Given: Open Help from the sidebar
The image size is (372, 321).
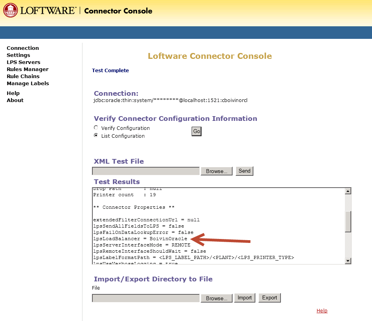Looking at the screenshot, I should click(x=13, y=93).
